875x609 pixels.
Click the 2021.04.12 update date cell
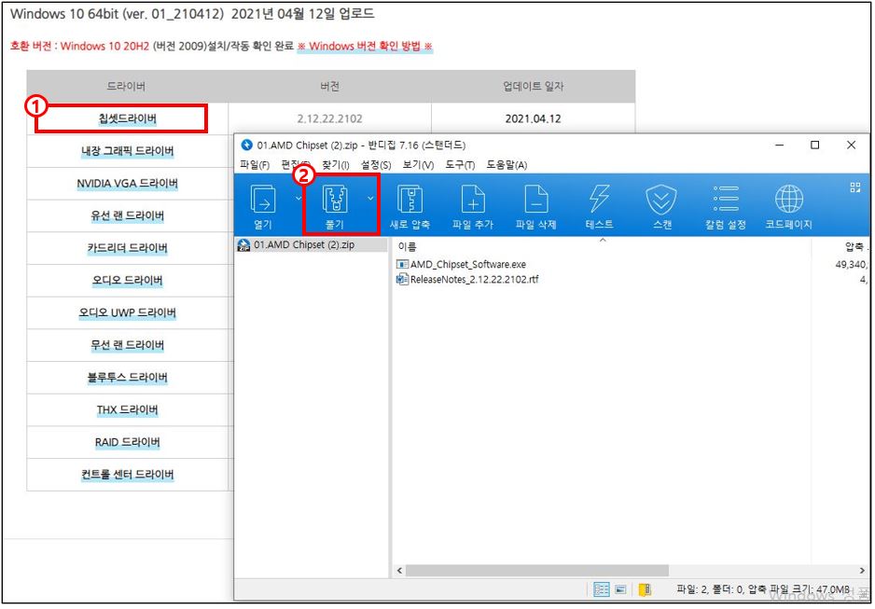point(533,118)
